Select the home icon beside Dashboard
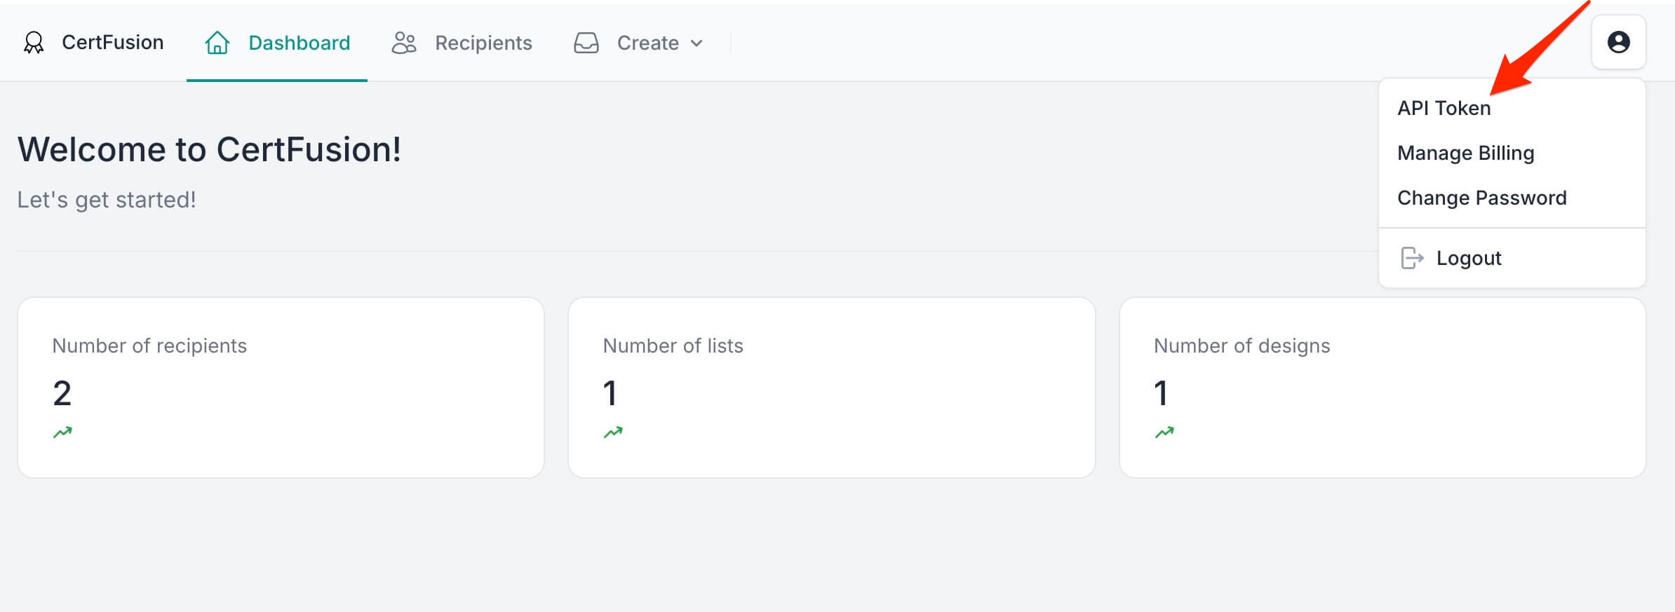The height and width of the screenshot is (612, 1675). (217, 43)
